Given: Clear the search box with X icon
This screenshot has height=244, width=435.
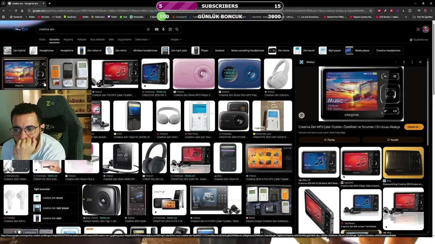Looking at the screenshot, I should tap(148, 29).
